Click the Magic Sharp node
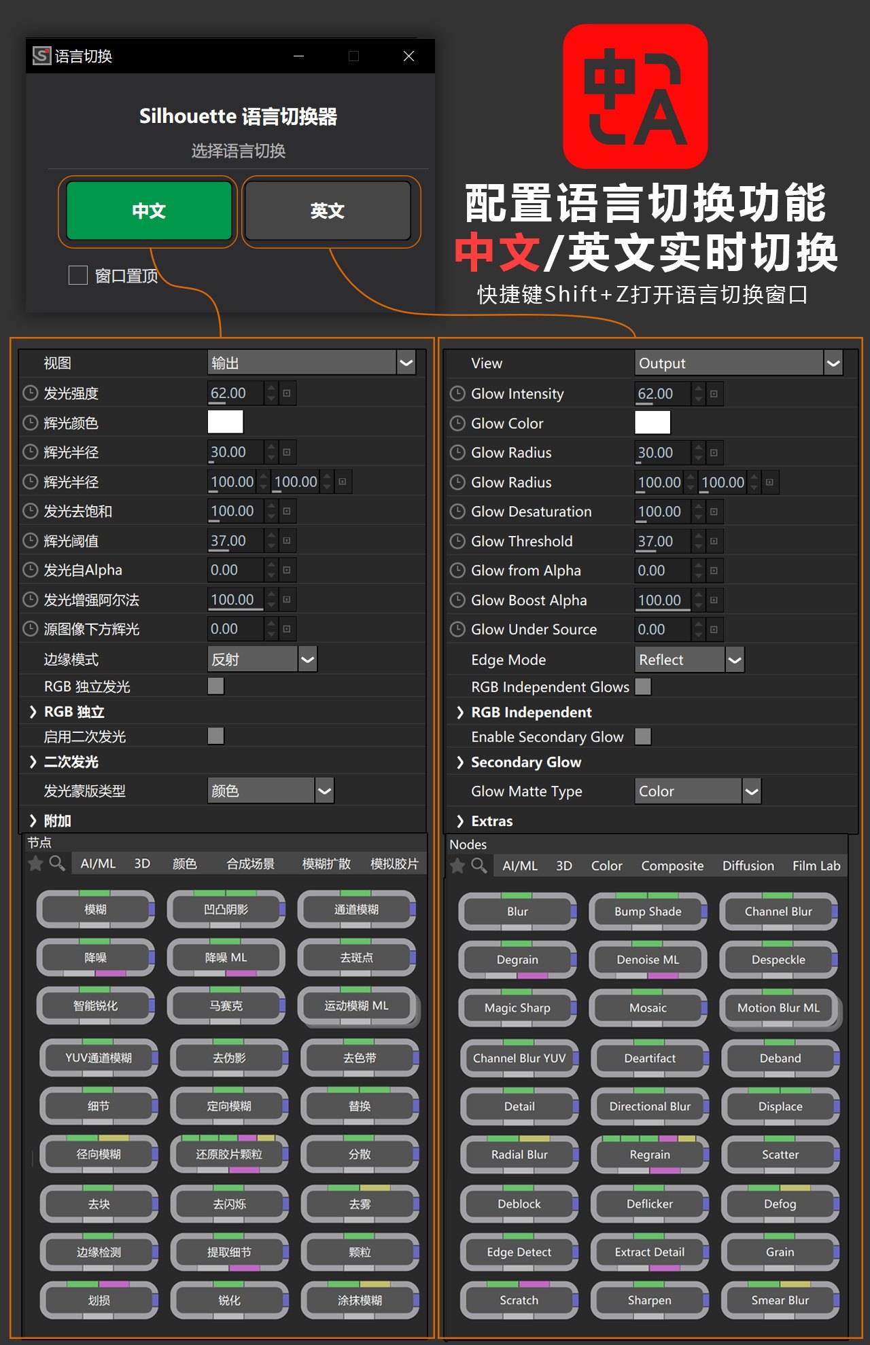The width and height of the screenshot is (870, 1345). point(518,1007)
